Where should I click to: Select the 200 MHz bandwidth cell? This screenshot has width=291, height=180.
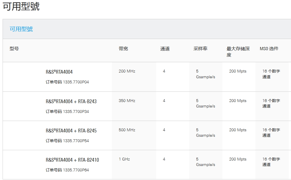tap(127, 71)
